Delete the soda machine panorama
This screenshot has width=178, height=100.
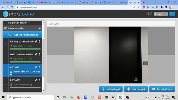pyautogui.click(x=39, y=54)
